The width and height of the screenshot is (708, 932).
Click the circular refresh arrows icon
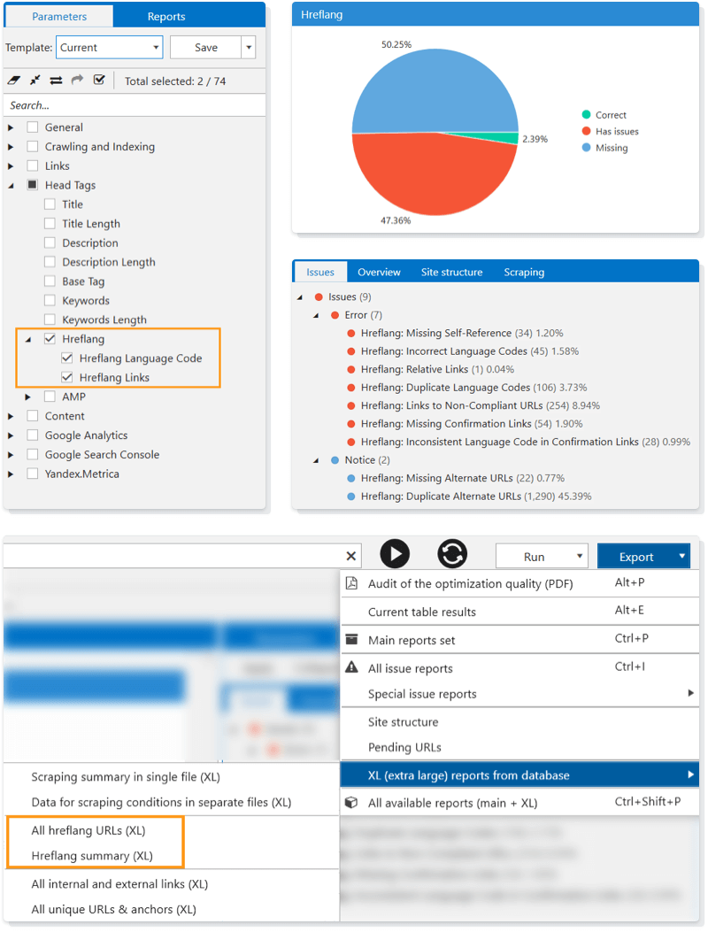click(x=452, y=554)
